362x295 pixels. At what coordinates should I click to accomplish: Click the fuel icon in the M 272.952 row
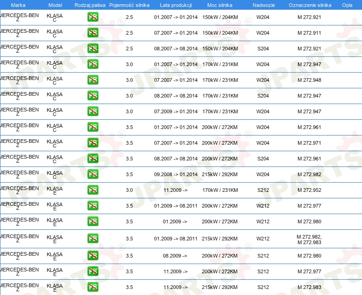click(x=93, y=190)
